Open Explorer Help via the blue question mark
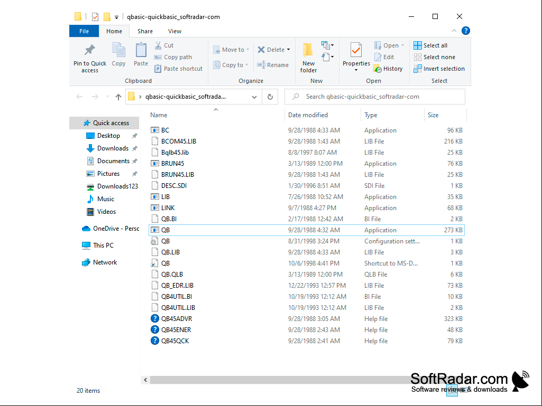Image resolution: width=542 pixels, height=406 pixels. 466,31
